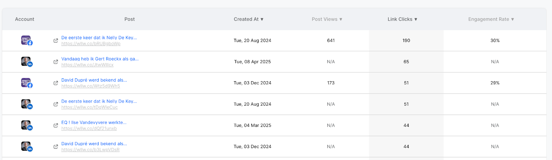Open 'EQ ! Ilse Vandevyvere werkte' post title
Screen dimensions: 552x160
pyautogui.click(x=94, y=122)
